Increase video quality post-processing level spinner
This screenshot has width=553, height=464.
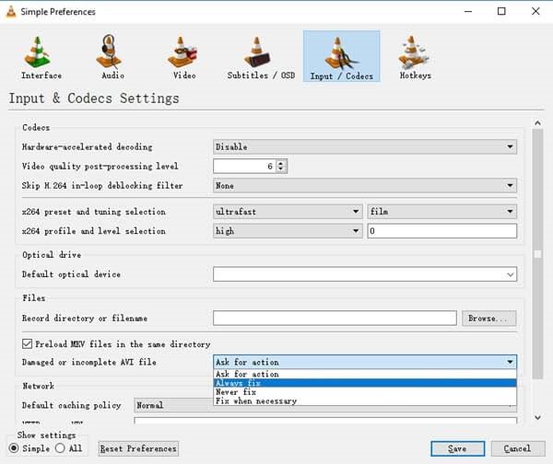pos(280,163)
